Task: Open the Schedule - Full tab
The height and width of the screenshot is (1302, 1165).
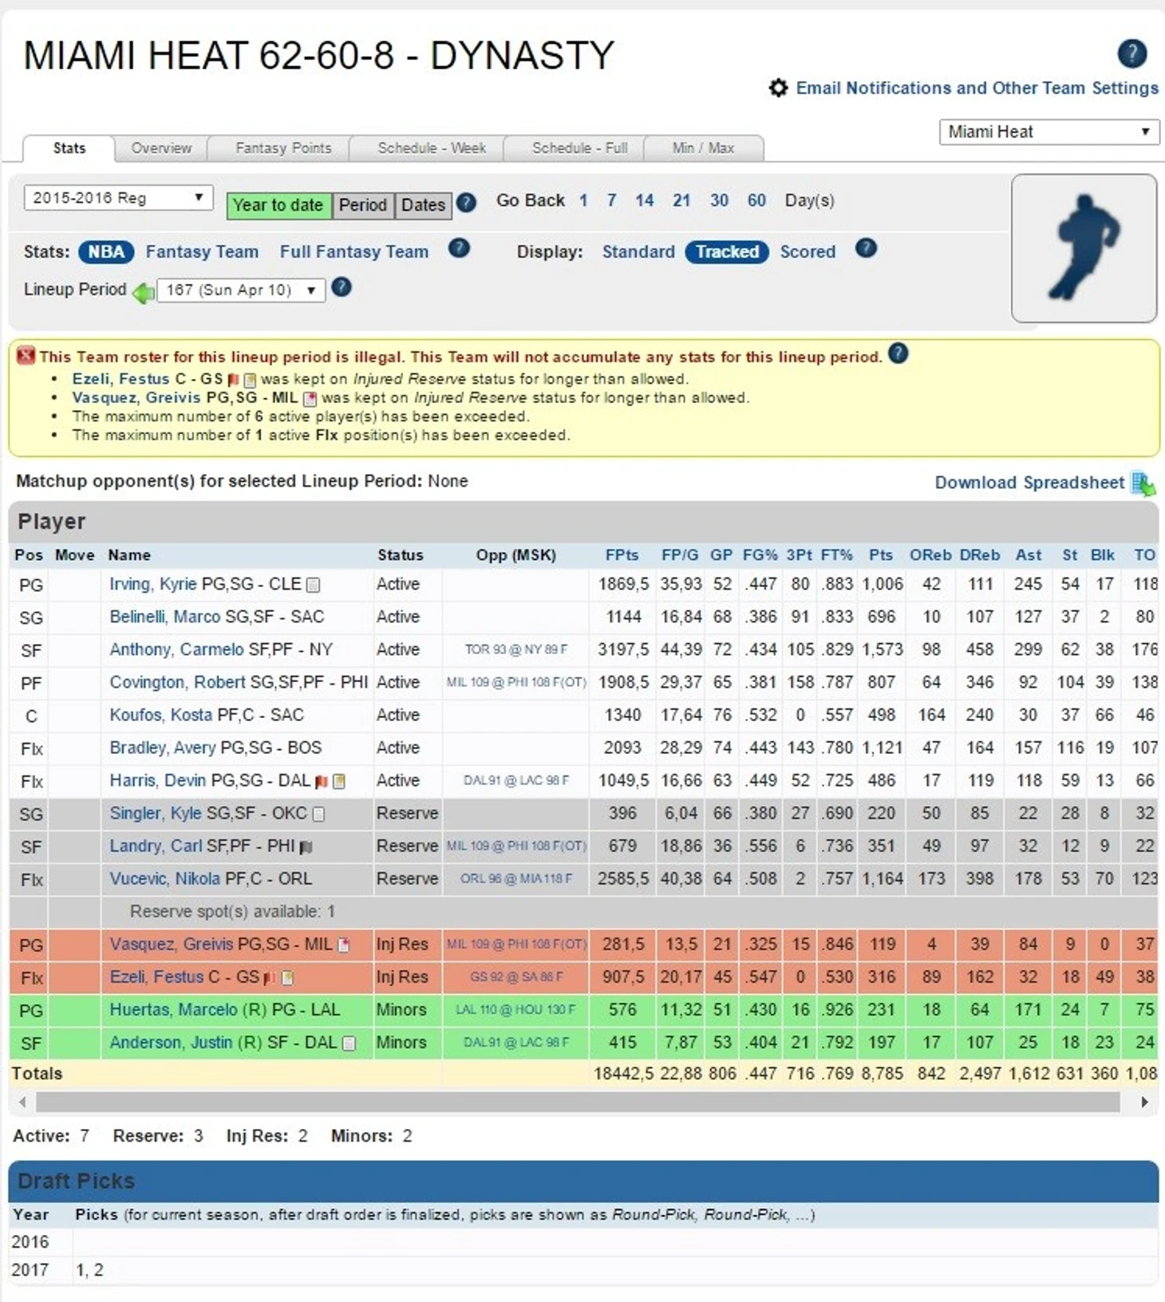Action: [580, 148]
